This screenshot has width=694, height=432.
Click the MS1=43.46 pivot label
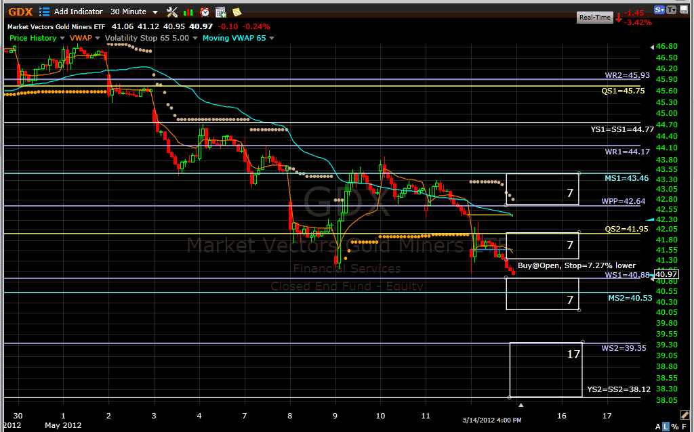point(627,178)
